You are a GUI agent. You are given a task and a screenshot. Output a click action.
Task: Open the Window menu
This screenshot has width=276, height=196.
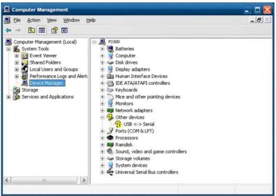point(71,20)
